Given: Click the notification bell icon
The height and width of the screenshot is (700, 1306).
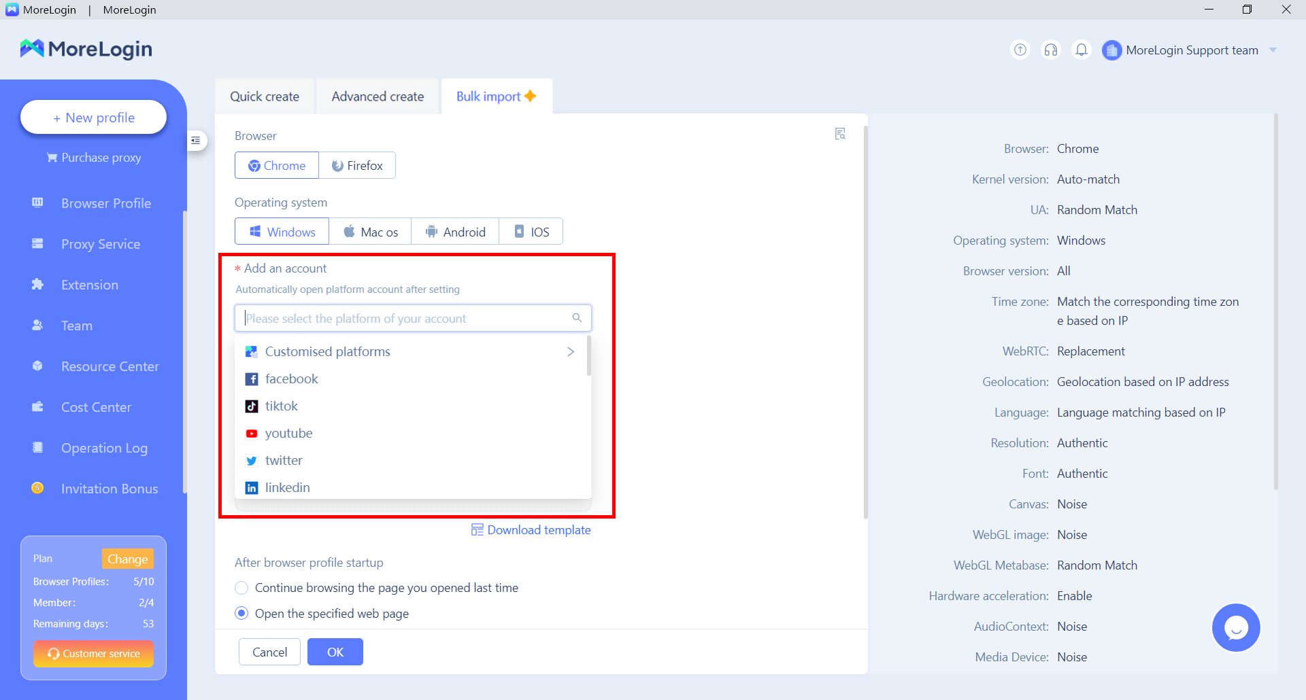Looking at the screenshot, I should coord(1081,50).
